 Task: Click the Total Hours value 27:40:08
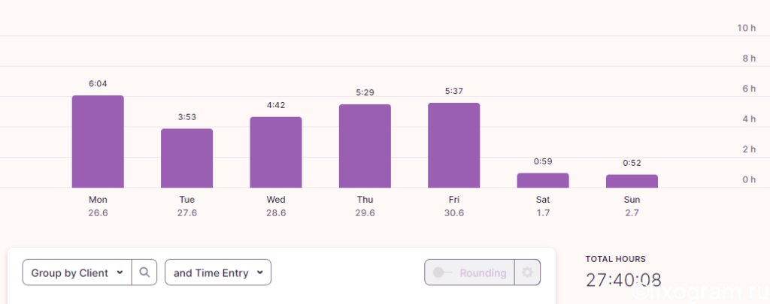click(623, 280)
